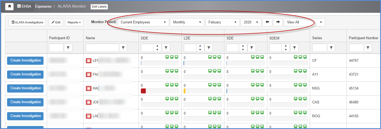Click calendar icon in the NSG series row

pos(89,88)
